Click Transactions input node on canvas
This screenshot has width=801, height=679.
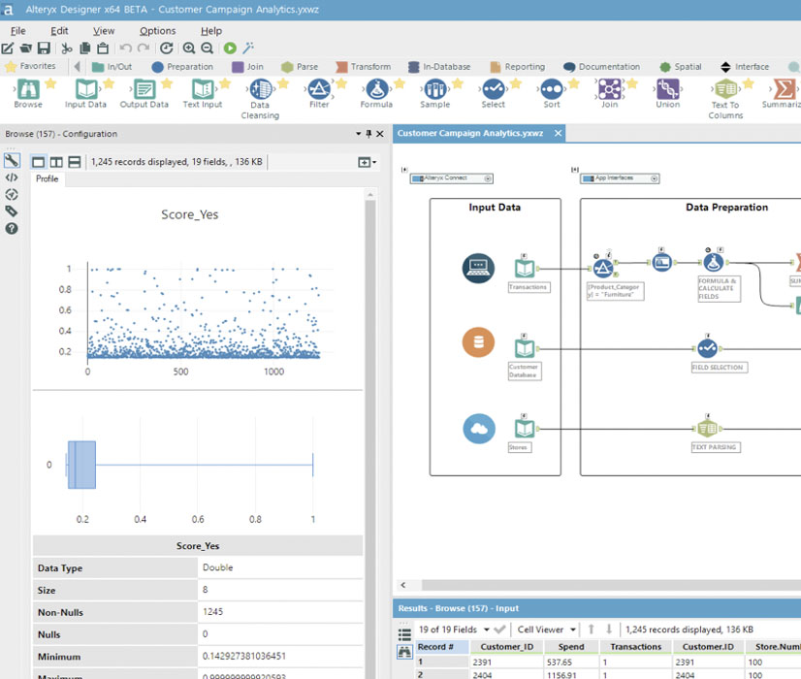coord(525,269)
